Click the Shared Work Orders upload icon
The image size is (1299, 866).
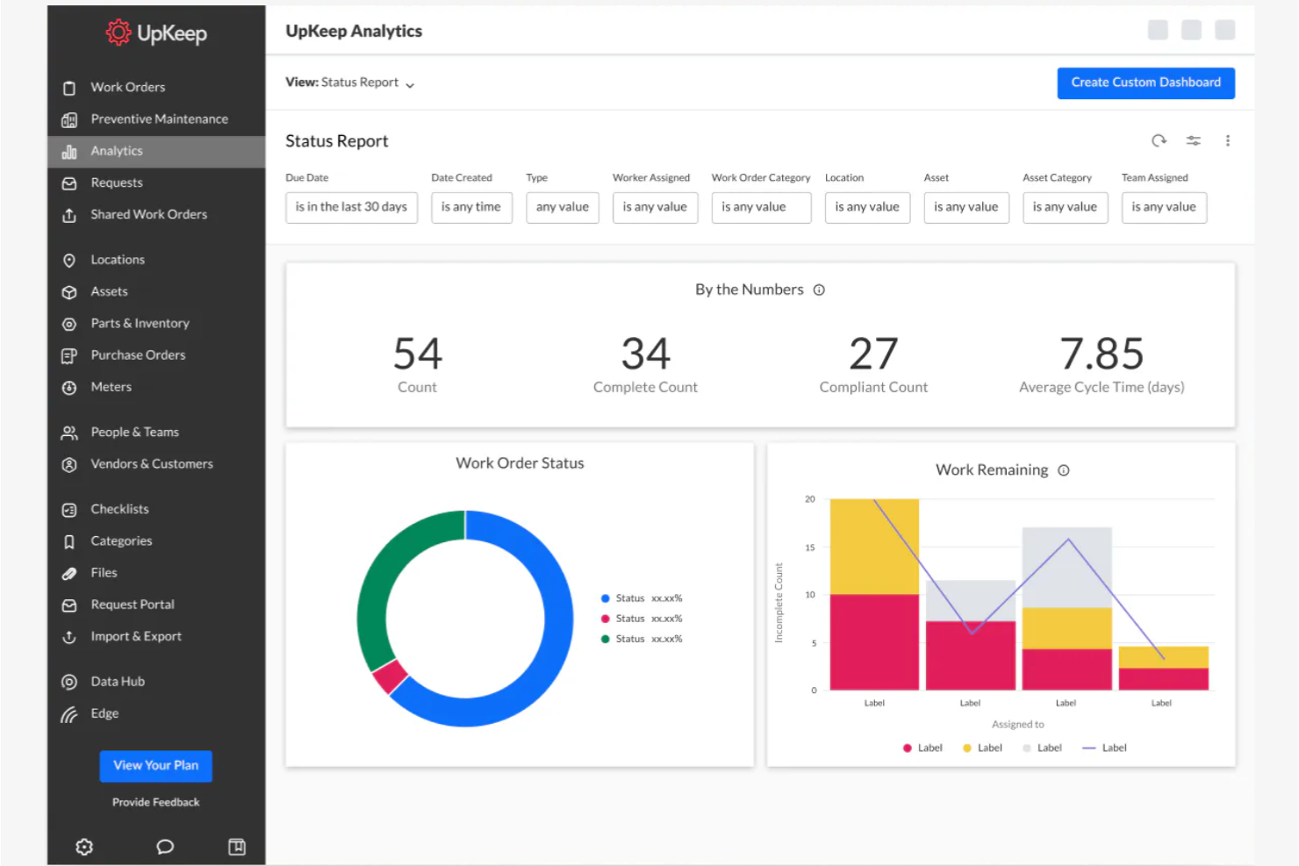click(69, 215)
